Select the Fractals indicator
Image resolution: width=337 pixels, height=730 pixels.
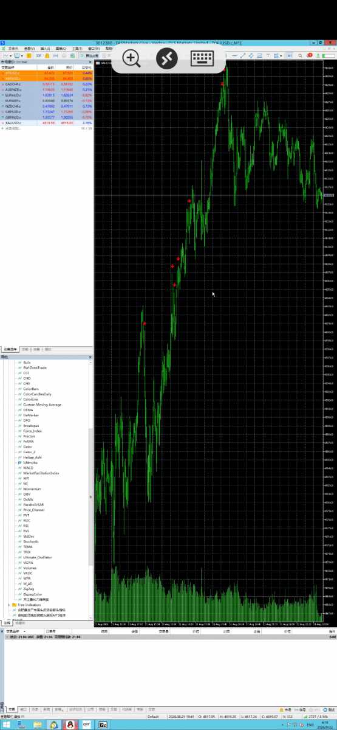[29, 436]
